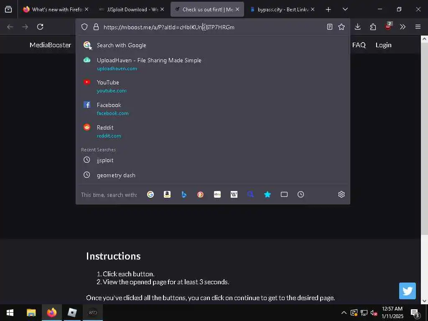The image size is (428, 321).
Task: Open a new tab with plus button
Action: pyautogui.click(x=329, y=10)
